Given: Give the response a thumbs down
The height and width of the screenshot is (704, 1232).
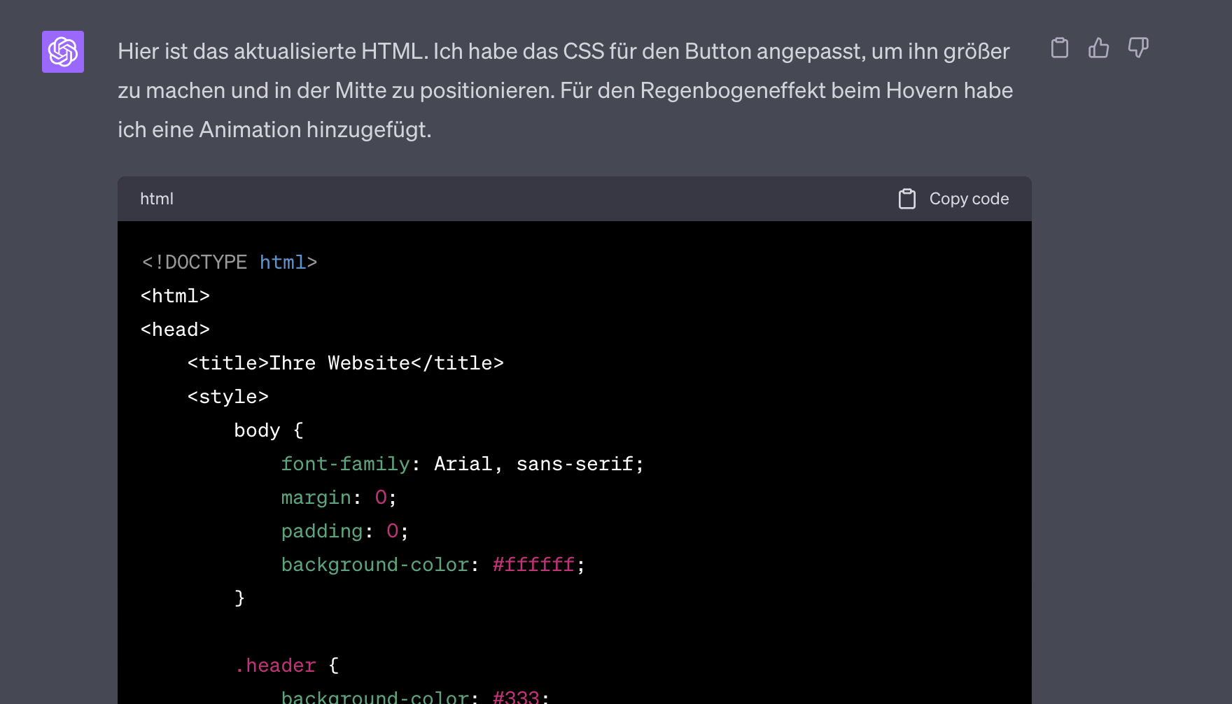Looking at the screenshot, I should 1138,48.
